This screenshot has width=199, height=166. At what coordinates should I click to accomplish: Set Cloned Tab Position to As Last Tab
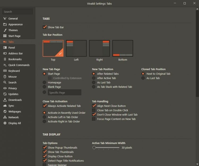(x=143, y=78)
